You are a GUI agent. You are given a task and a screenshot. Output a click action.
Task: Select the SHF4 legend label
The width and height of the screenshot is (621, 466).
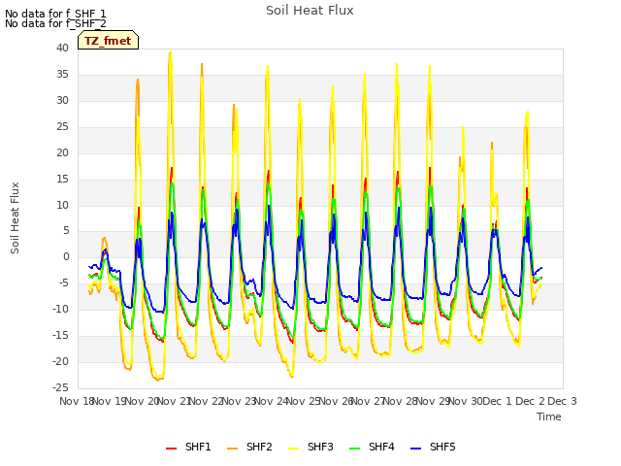click(x=381, y=447)
